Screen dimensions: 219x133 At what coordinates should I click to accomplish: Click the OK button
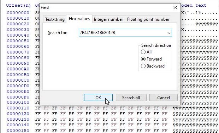point(98,97)
